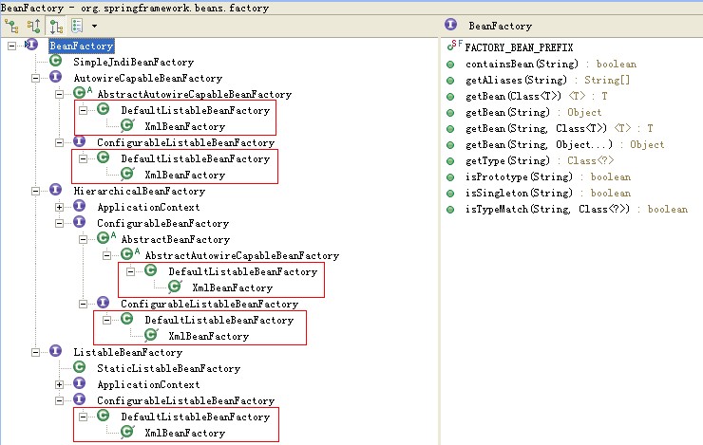Click the previous type hierarchies list icon
The width and height of the screenshot is (703, 445).
tap(77, 26)
